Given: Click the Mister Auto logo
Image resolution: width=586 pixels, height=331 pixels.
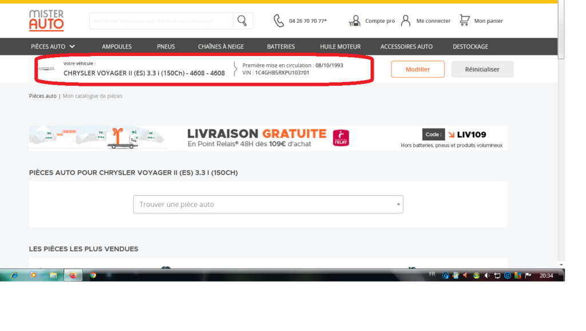Looking at the screenshot, I should point(46,21).
